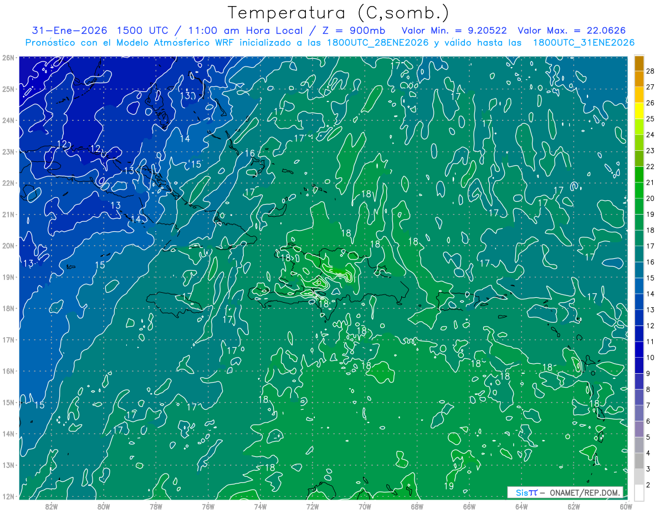Click the '19N' latitude axis label
Viewport: 665px width, 514px height.
8,277
